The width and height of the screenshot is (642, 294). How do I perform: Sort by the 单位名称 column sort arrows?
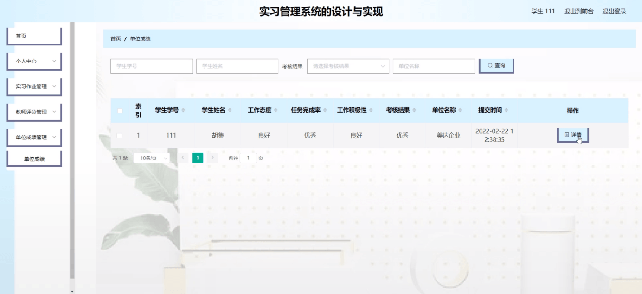(461, 110)
